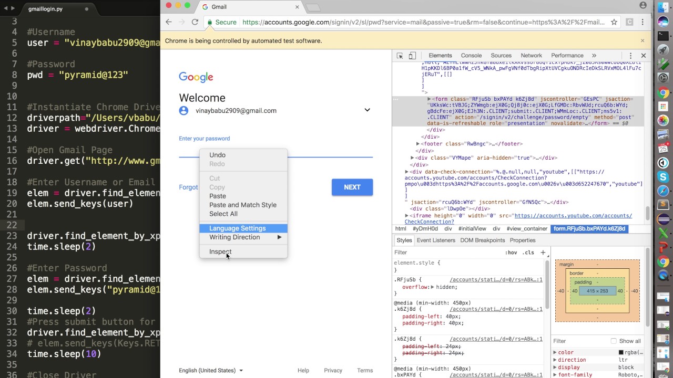Toggle the device toolbar icon in DevTools

(412, 56)
